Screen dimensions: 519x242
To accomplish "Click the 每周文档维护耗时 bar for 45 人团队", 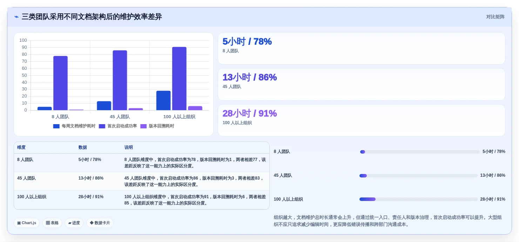I will click(x=104, y=106).
